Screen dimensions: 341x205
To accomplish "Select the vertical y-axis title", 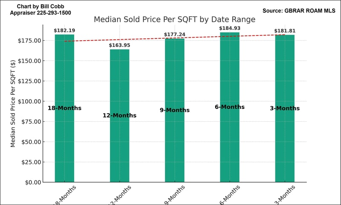I will coord(13,104).
